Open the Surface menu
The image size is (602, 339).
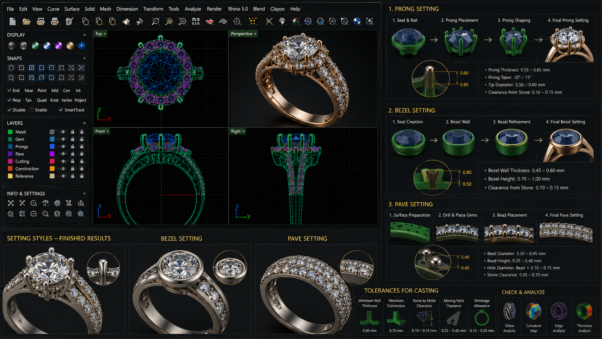tap(72, 9)
